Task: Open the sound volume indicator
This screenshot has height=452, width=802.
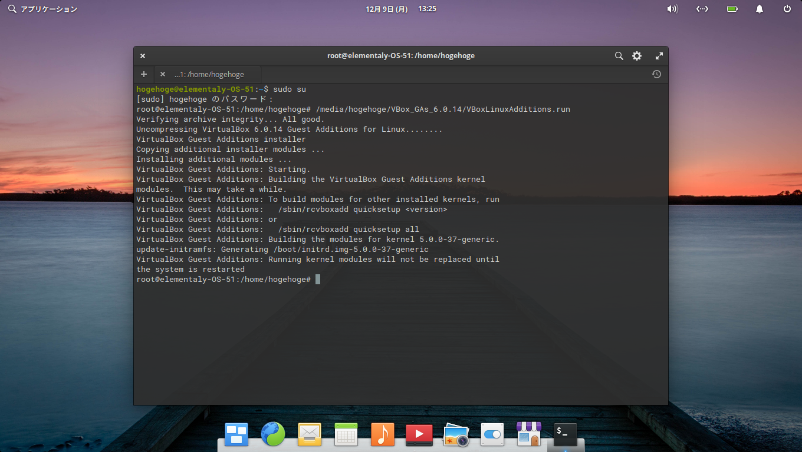Action: pos(672,9)
